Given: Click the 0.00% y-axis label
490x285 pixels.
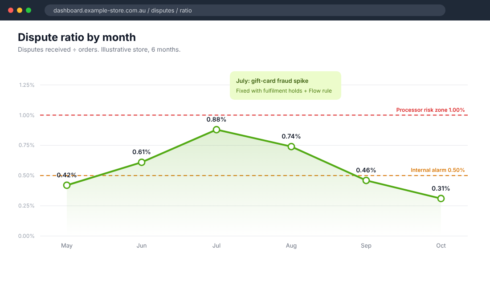Looking at the screenshot, I should tap(27, 236).
